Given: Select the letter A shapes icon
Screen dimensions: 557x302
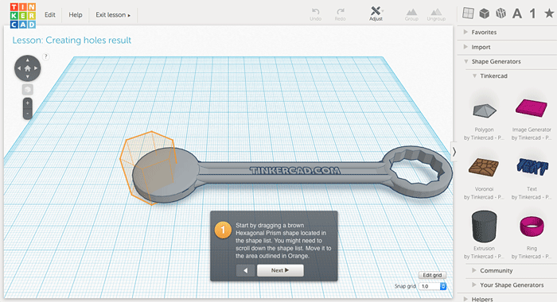Looking at the screenshot, I should coord(517,14).
